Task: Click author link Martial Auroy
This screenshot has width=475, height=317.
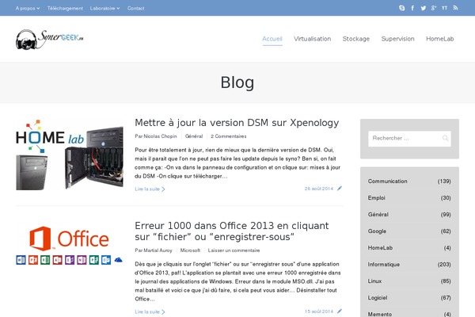Action: (158, 250)
